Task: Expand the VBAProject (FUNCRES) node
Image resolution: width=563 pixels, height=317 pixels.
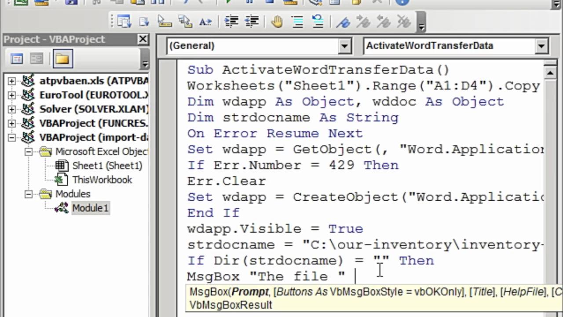Action: point(12,123)
